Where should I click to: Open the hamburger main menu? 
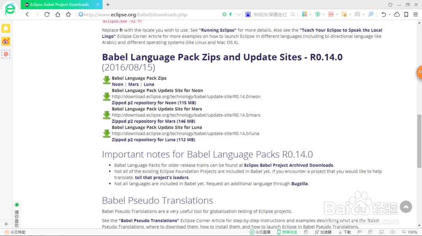tap(416, 14)
